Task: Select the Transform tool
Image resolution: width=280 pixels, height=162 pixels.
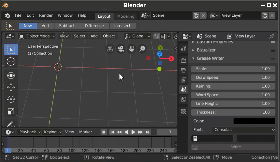Action: tap(11, 75)
